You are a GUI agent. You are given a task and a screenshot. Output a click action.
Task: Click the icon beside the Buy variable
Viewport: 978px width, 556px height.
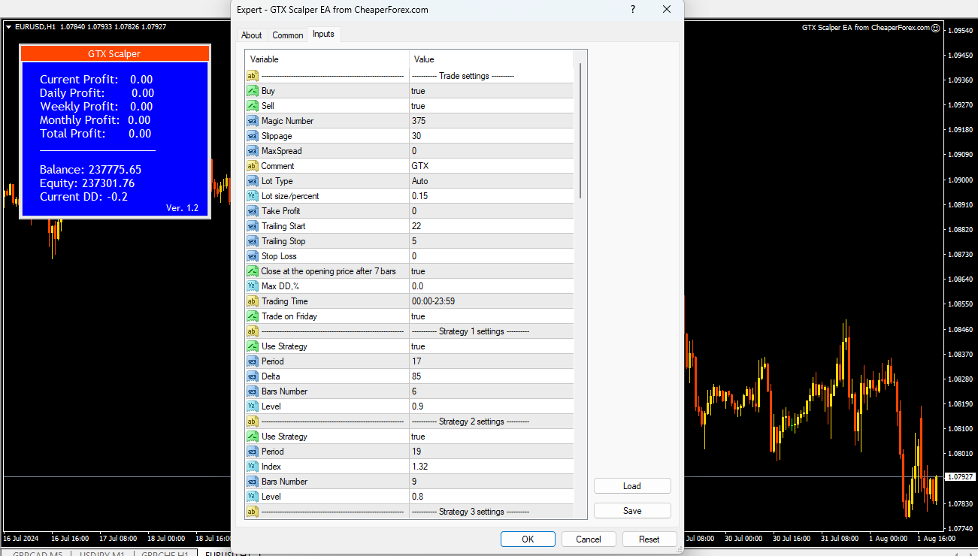253,91
